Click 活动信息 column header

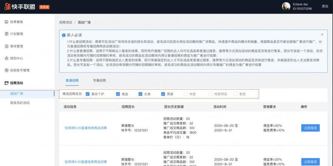tap(70, 107)
